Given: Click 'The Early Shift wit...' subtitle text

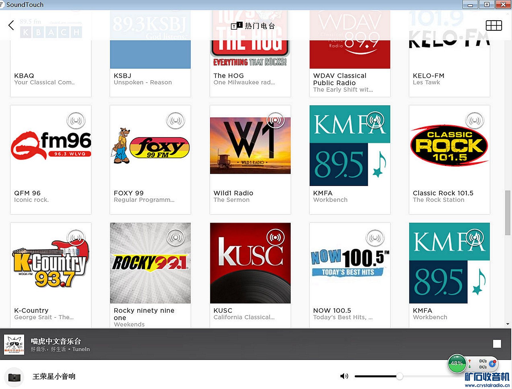Looking at the screenshot, I should [343, 90].
